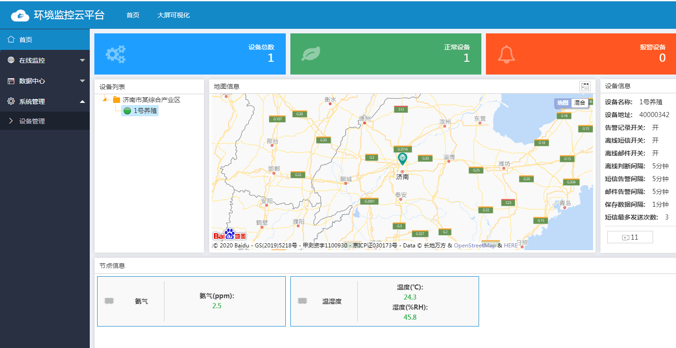Click the chevron next to 设备管理
676x348 pixels.
pos(11,121)
